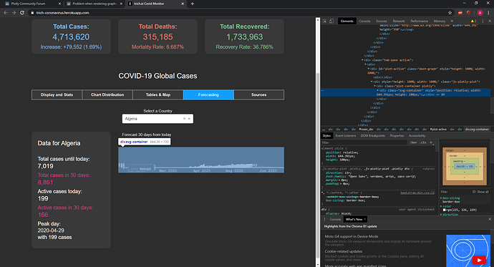The height and width of the screenshot is (267, 494).
Task: Click the Styles pane Filter field
Action: [364, 142]
